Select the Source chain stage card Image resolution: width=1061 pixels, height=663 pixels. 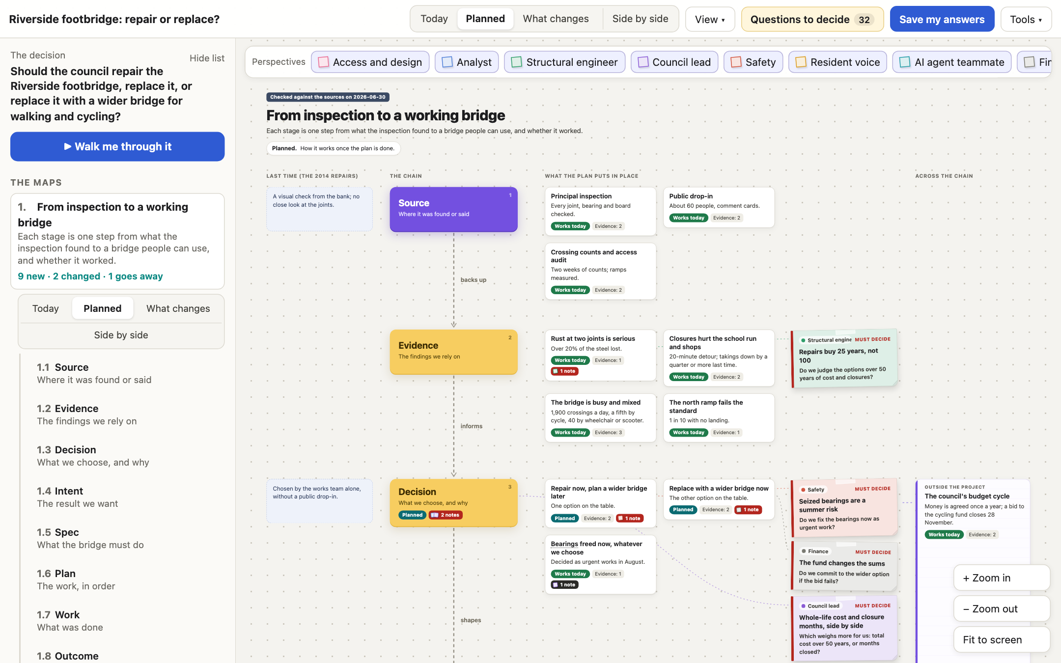click(x=453, y=209)
